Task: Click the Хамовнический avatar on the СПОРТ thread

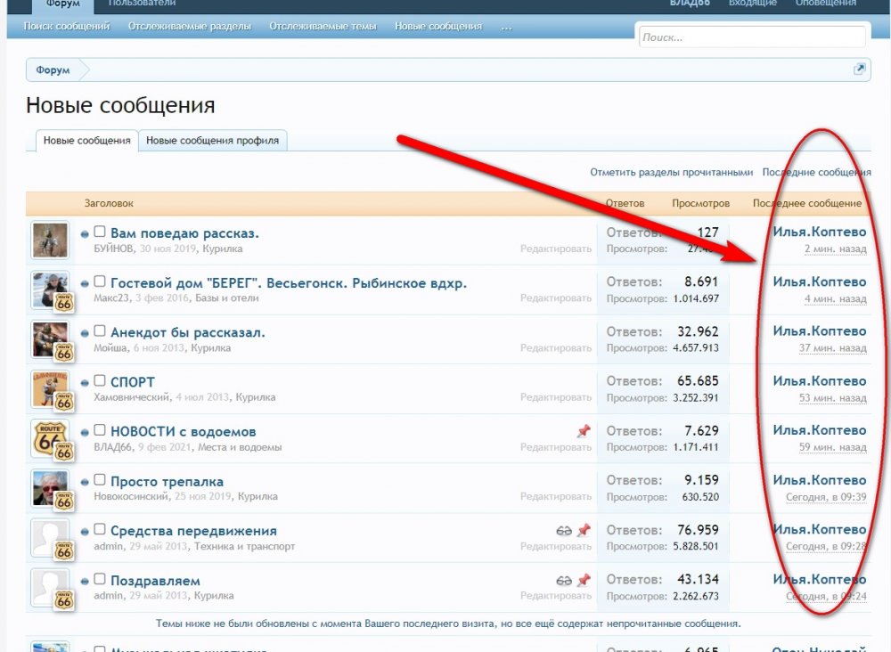Action: tap(49, 389)
